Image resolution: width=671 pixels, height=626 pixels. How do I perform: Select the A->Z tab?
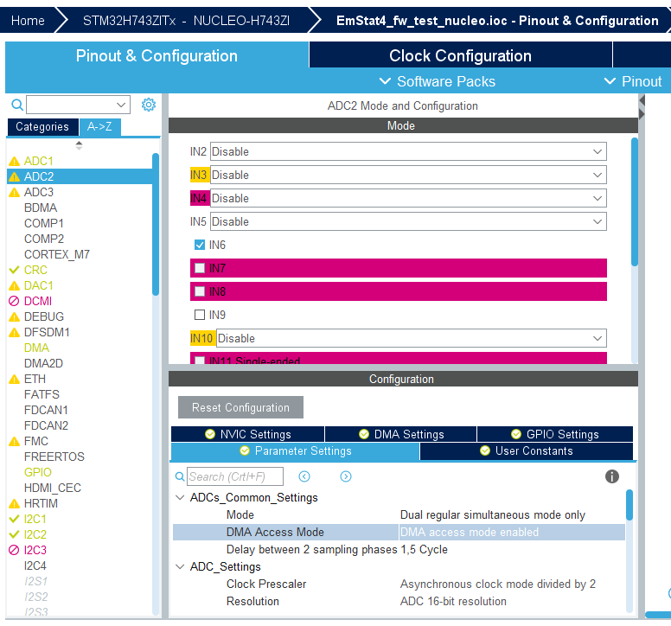[99, 126]
